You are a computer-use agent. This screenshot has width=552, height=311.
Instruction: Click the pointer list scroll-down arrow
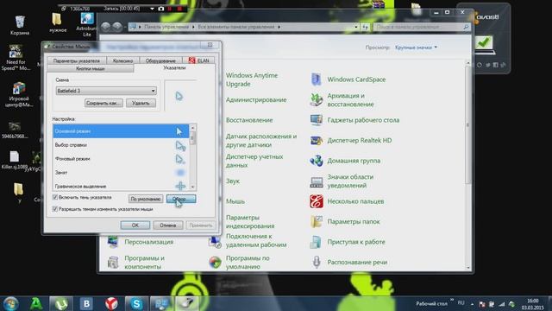[x=192, y=187]
